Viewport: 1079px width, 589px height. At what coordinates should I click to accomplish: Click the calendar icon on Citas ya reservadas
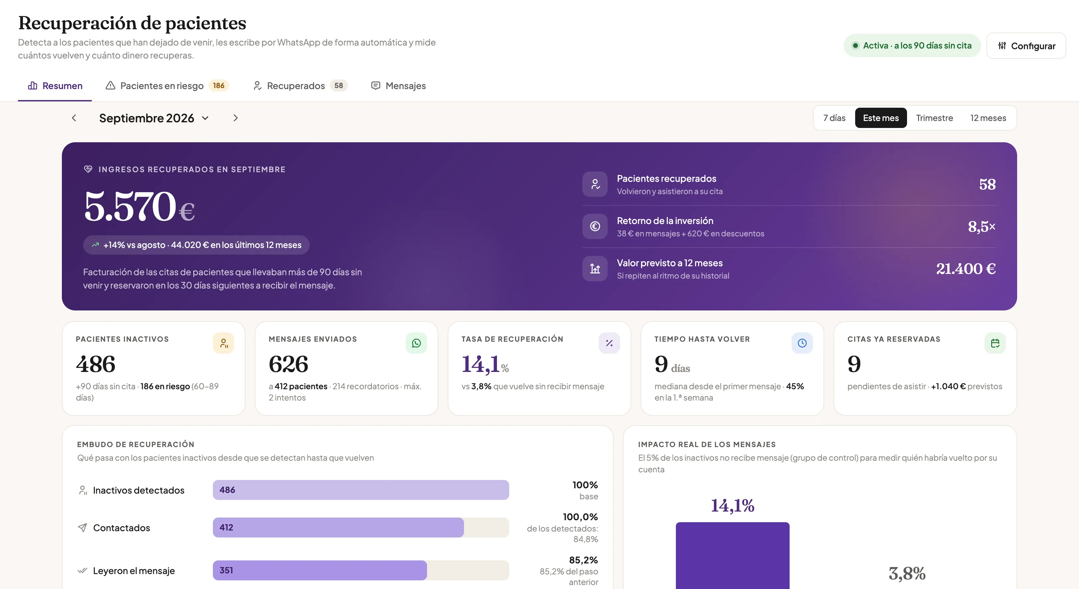point(995,343)
